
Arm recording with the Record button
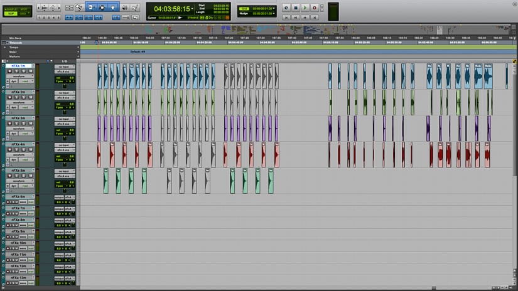[315, 8]
